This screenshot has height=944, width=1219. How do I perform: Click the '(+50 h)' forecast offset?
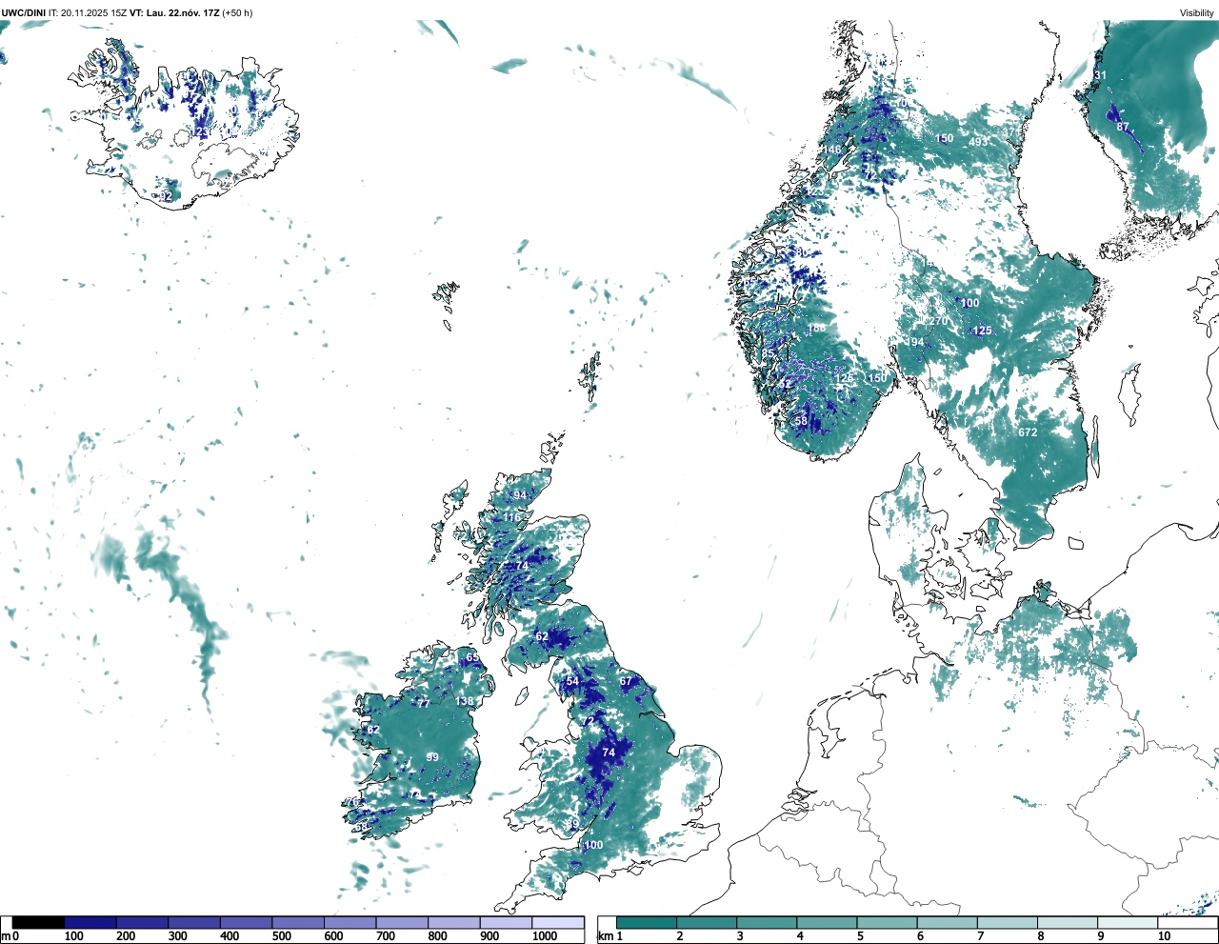(237, 13)
